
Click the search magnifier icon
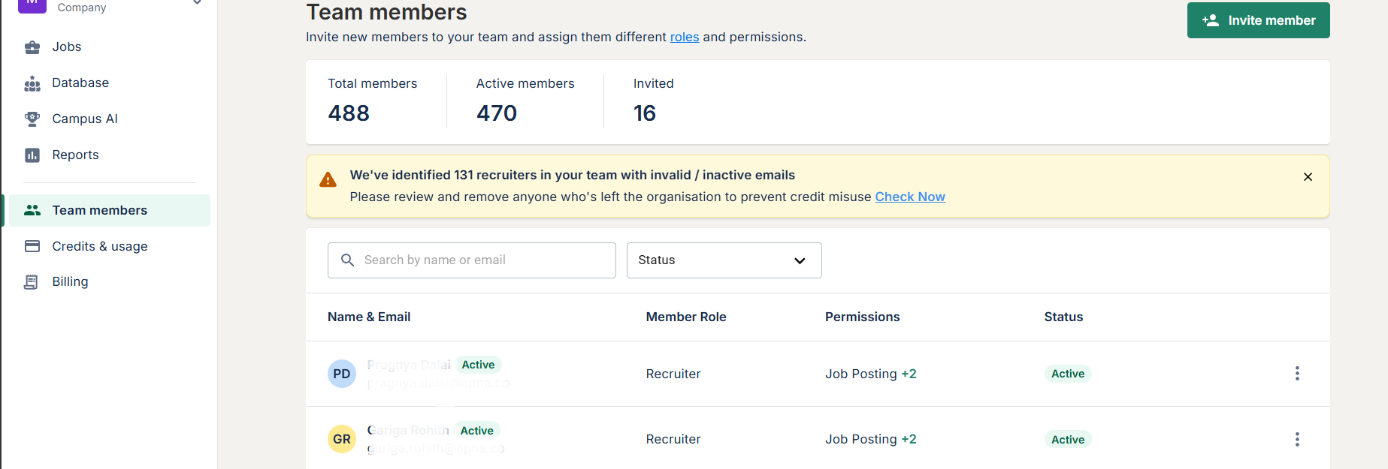[347, 260]
